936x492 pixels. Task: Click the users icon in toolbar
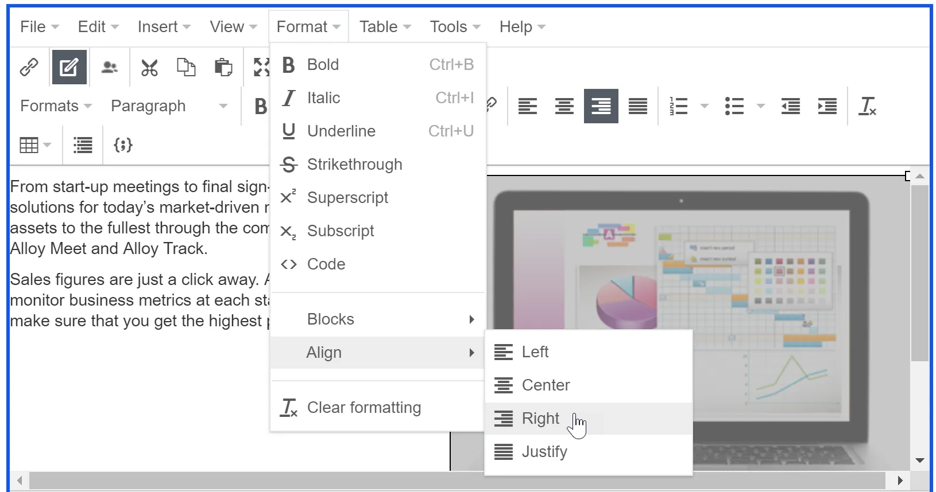[109, 67]
